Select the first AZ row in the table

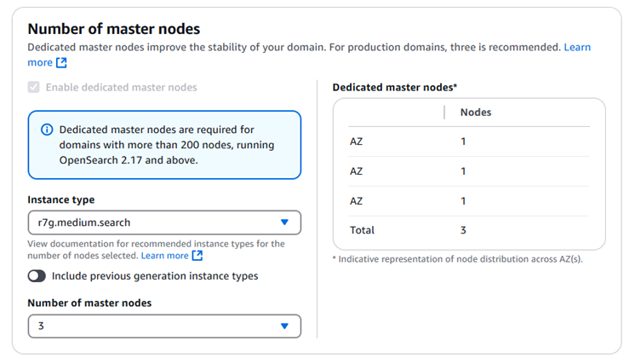[x=468, y=141]
